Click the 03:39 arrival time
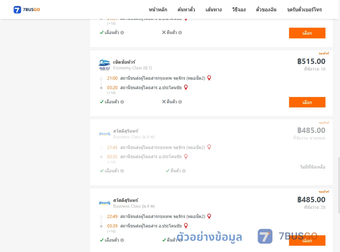This screenshot has width=340, height=252. click(x=112, y=226)
